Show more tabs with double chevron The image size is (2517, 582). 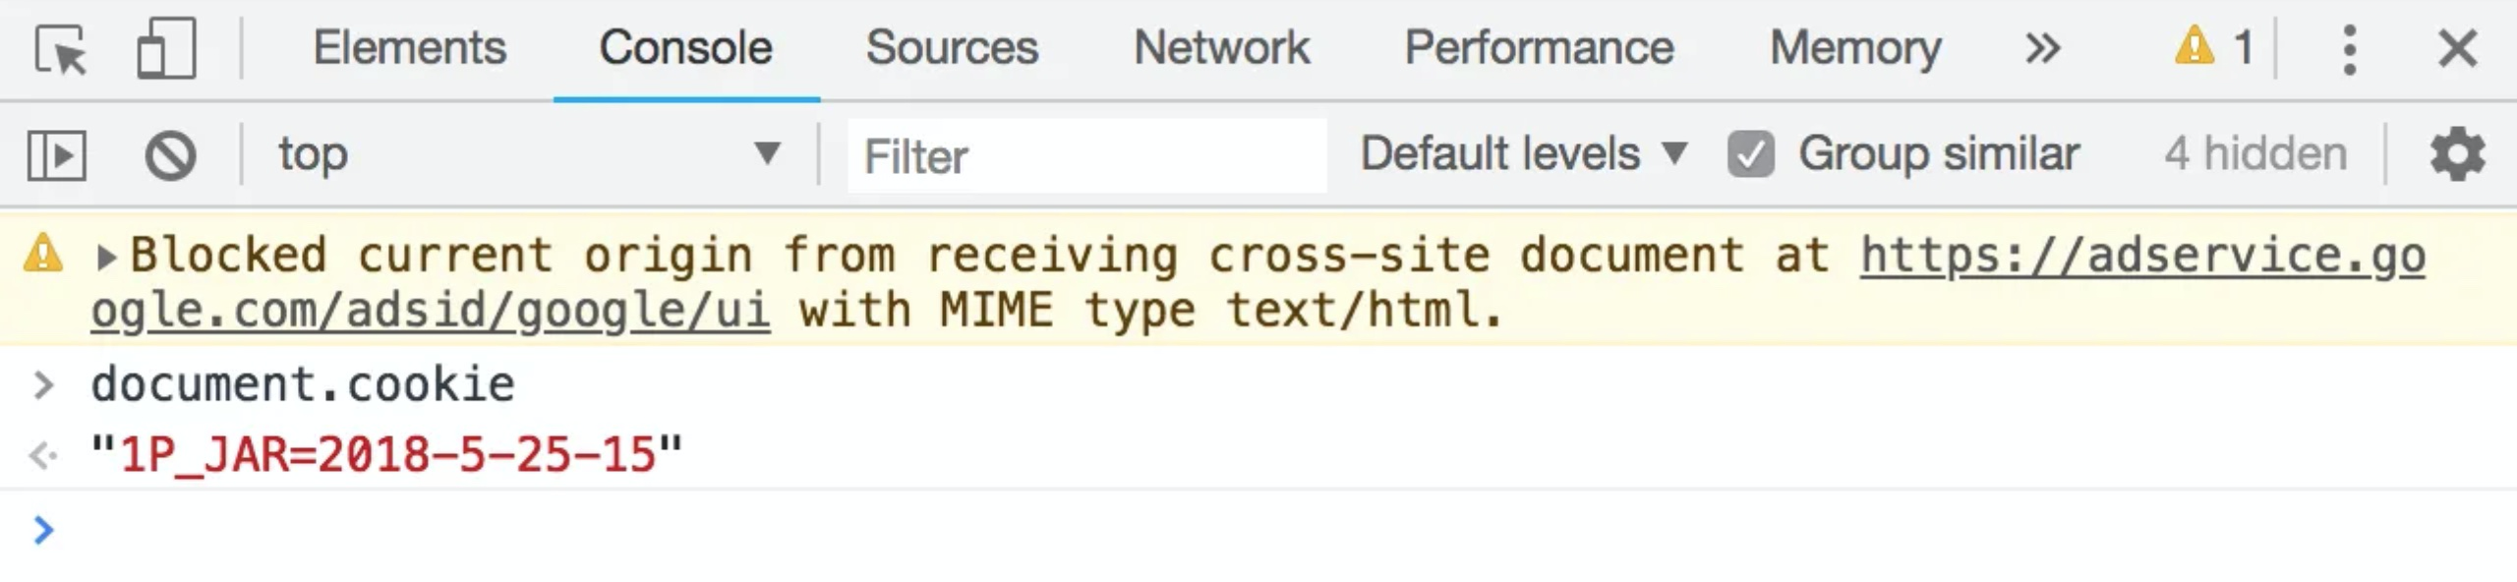(2042, 48)
